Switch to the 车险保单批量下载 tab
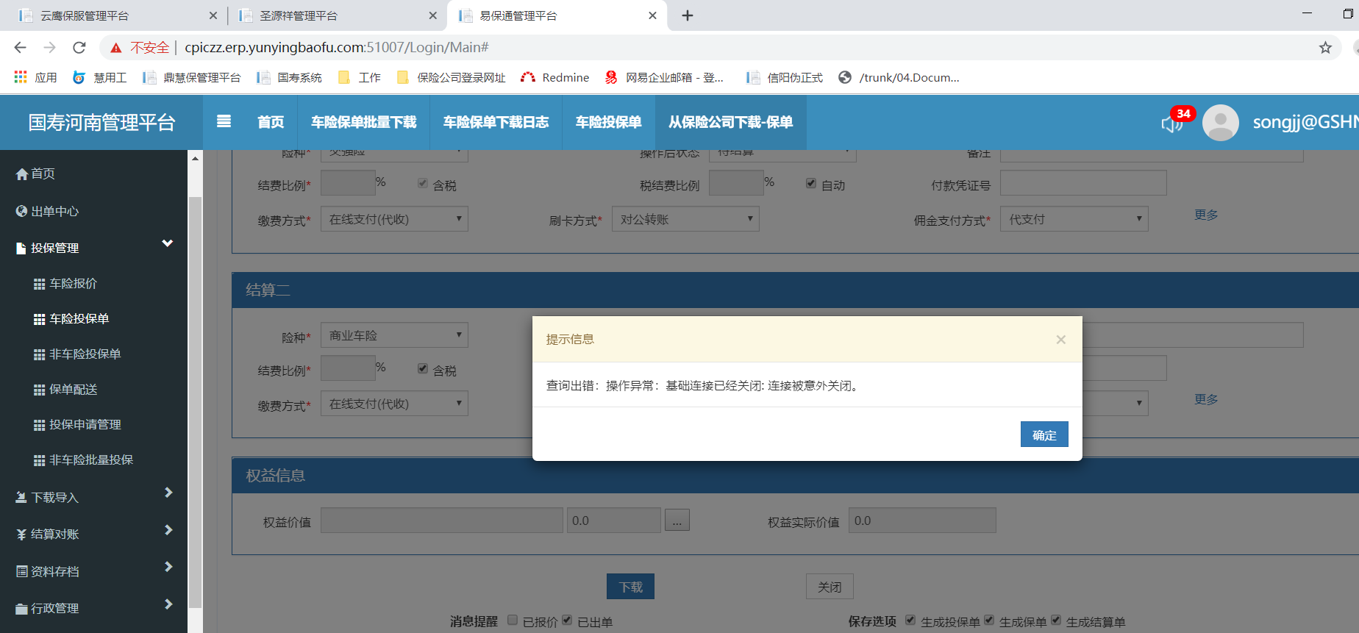The height and width of the screenshot is (633, 1359). coord(363,122)
